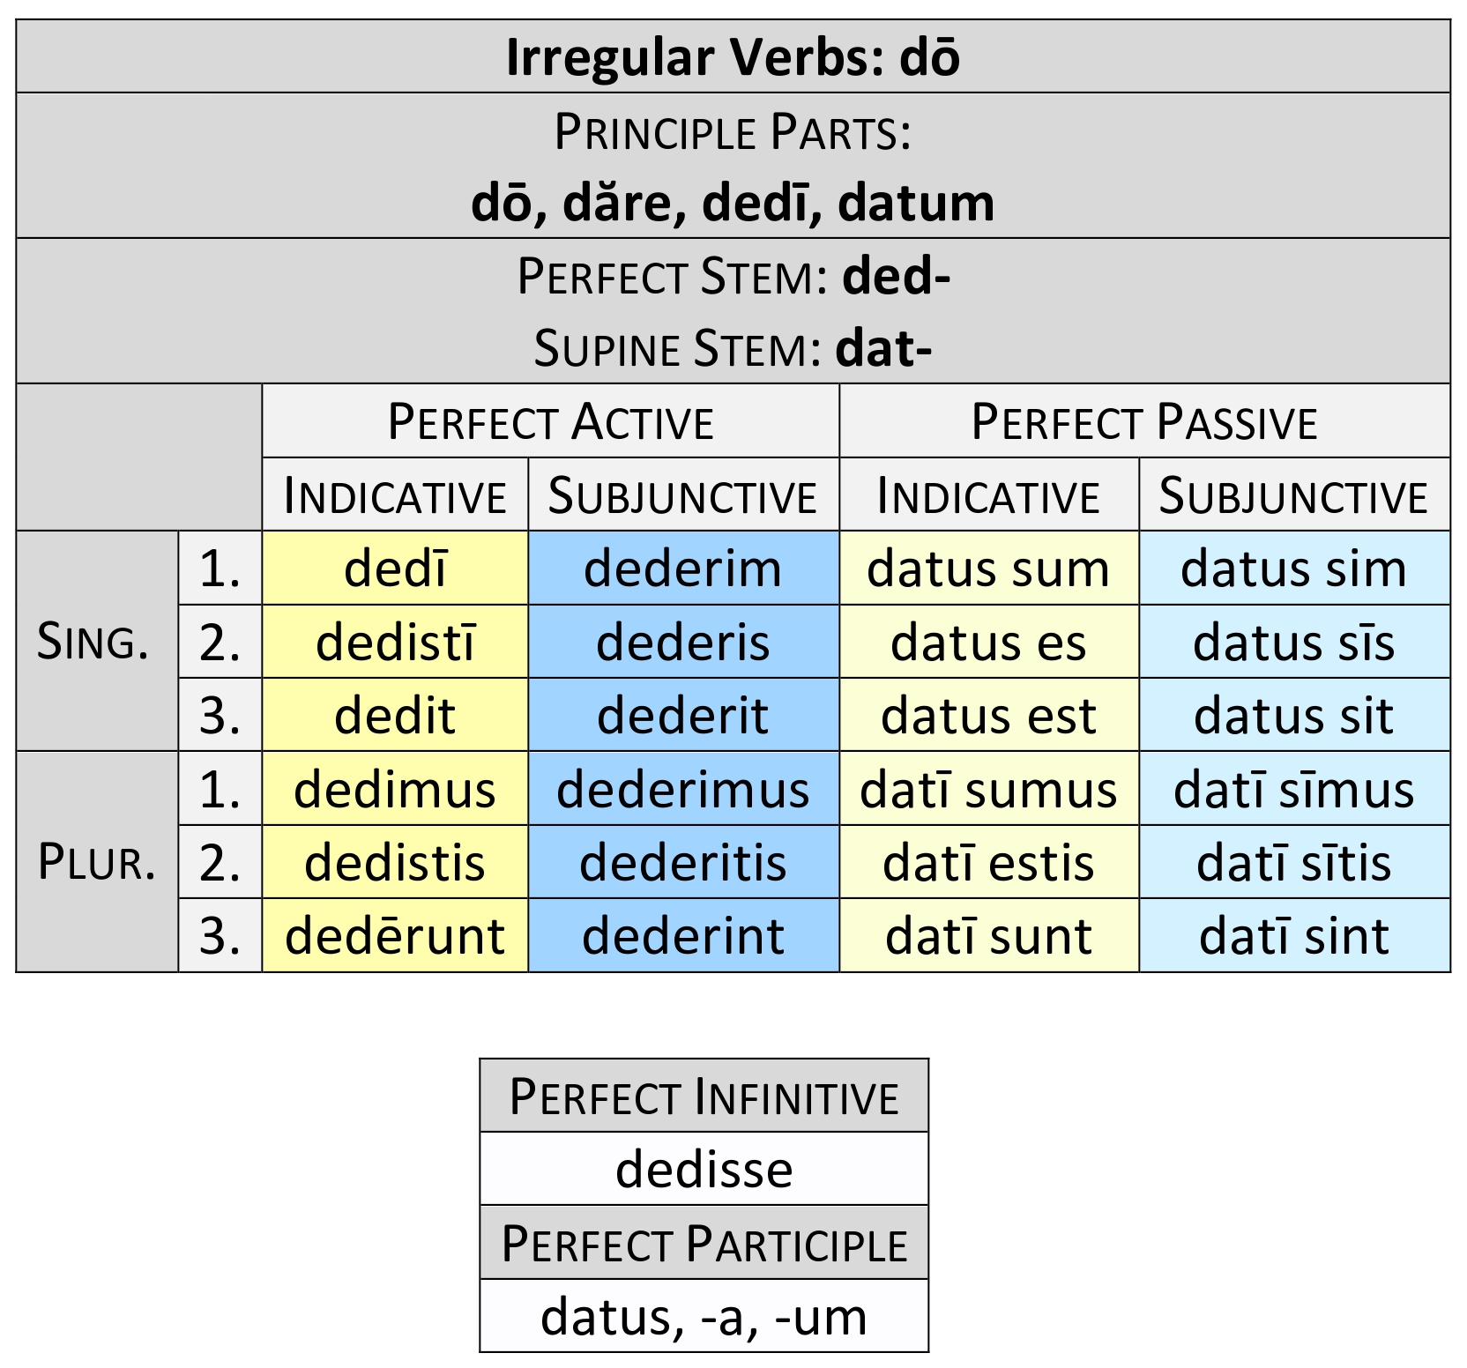1467x1368 pixels.
Task: Click the 'Plur.' row label
Action: [x=96, y=862]
